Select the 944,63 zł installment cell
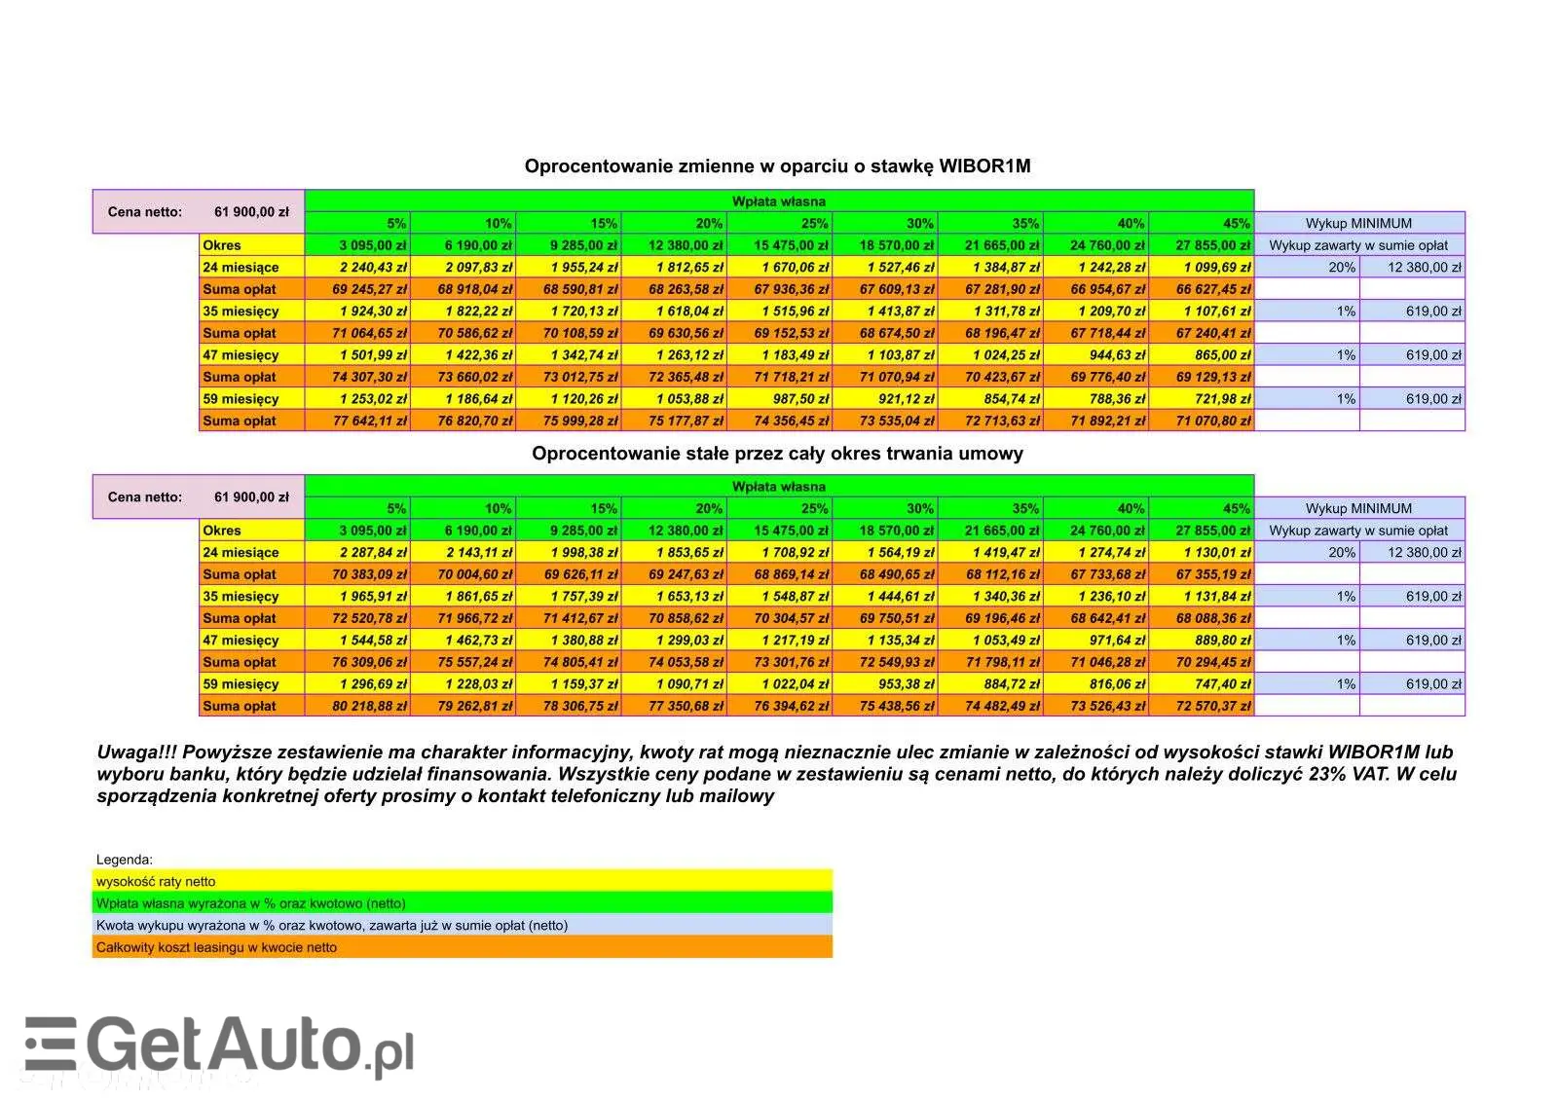 pos(1097,355)
